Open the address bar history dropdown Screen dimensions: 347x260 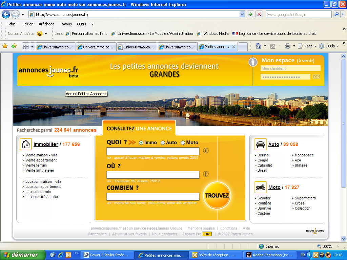point(242,14)
